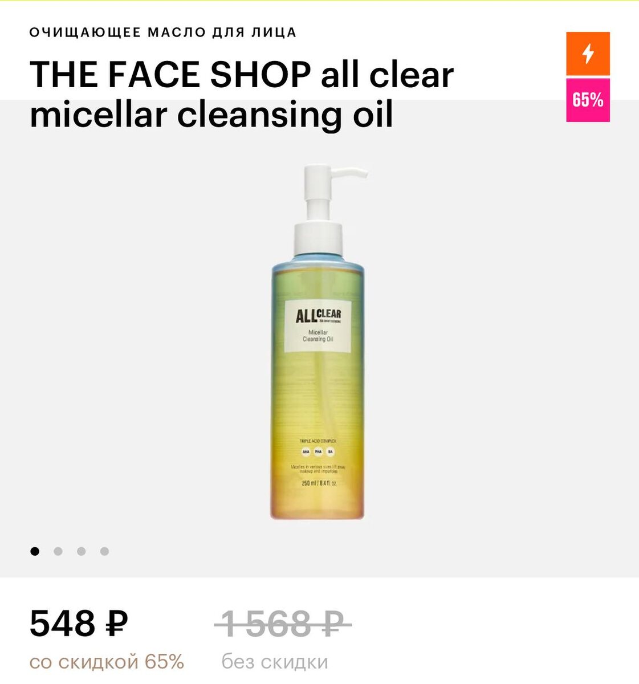
Task: Show the third product image via dot
Action: click(x=82, y=551)
